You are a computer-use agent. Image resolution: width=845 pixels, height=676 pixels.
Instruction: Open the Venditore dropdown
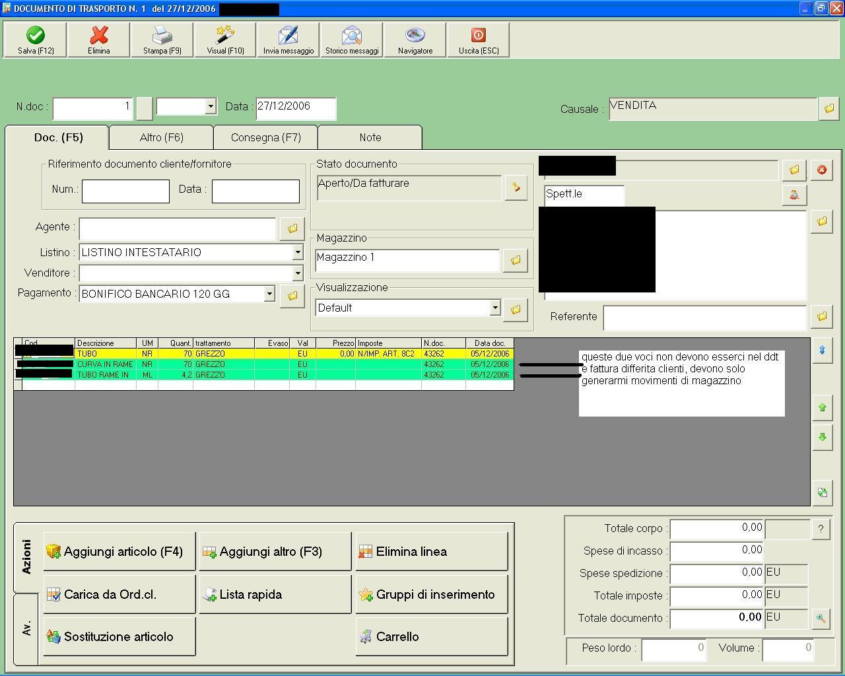point(298,273)
